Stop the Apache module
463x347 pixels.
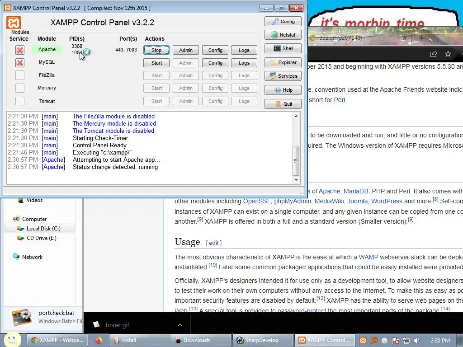pyautogui.click(x=156, y=50)
